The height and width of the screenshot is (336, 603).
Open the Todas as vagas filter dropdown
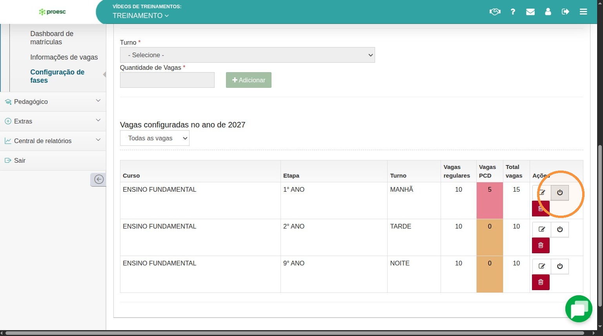pos(155,138)
